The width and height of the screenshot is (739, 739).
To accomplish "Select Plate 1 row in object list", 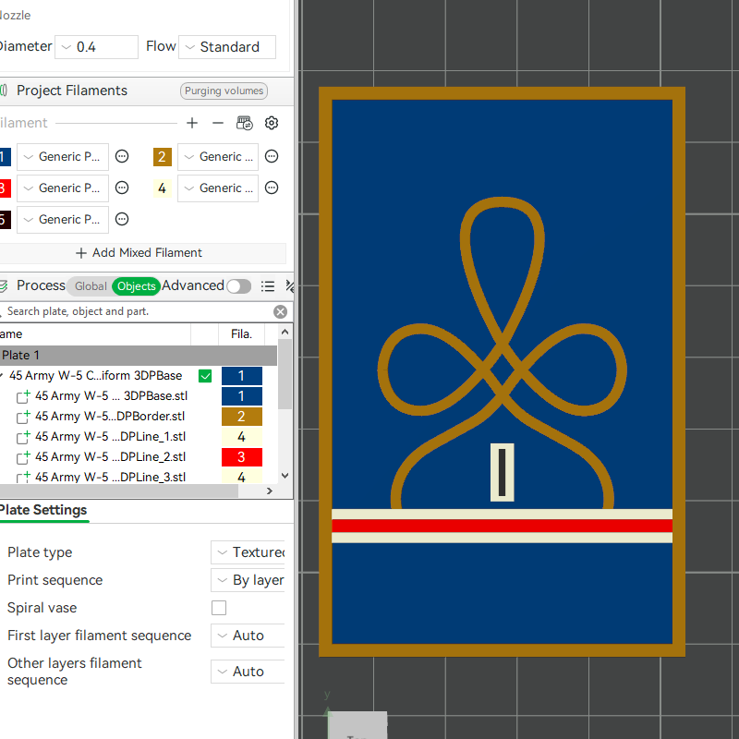I will pos(138,356).
